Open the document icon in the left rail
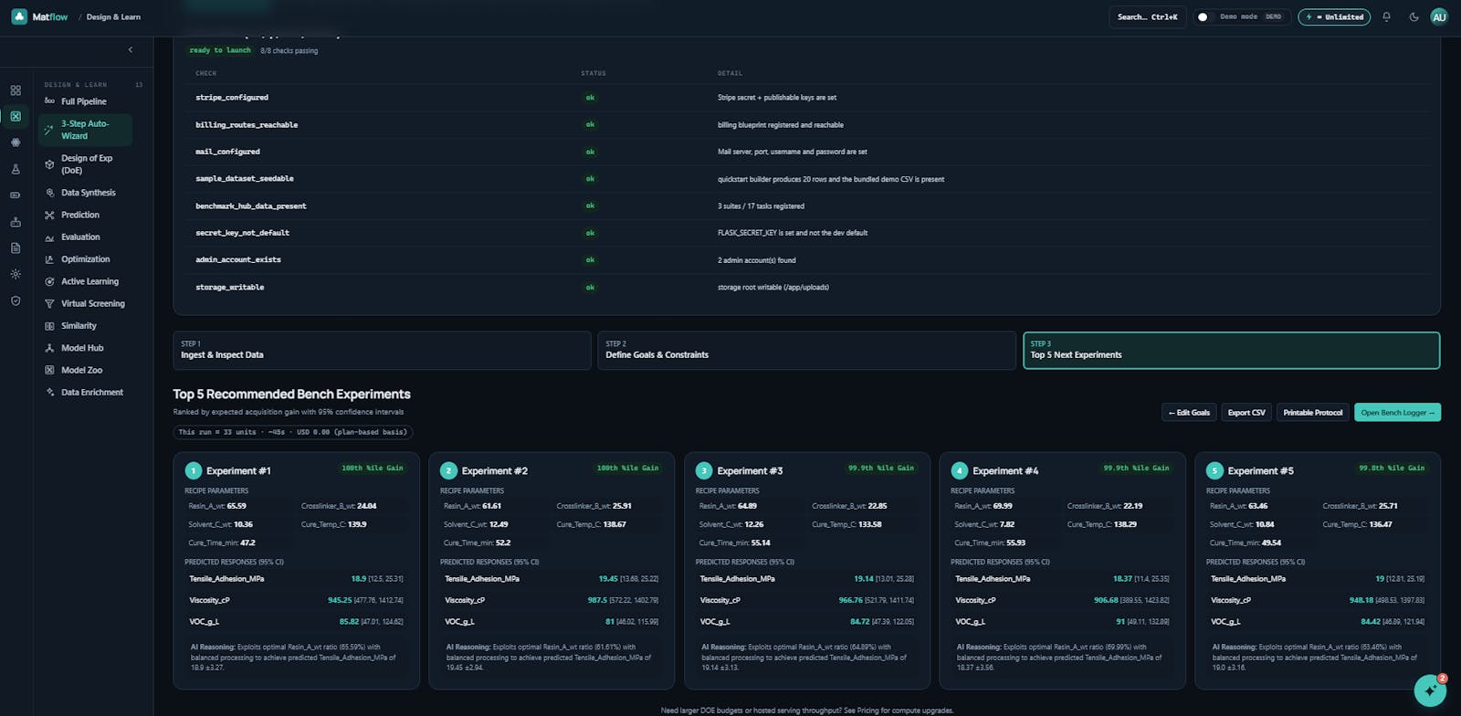This screenshot has height=716, width=1461. tap(16, 247)
